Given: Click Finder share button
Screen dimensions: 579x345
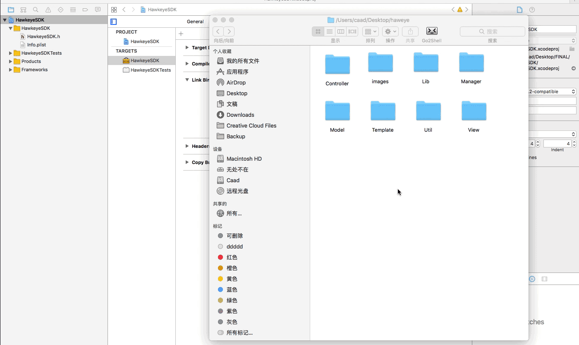Looking at the screenshot, I should pyautogui.click(x=410, y=31).
